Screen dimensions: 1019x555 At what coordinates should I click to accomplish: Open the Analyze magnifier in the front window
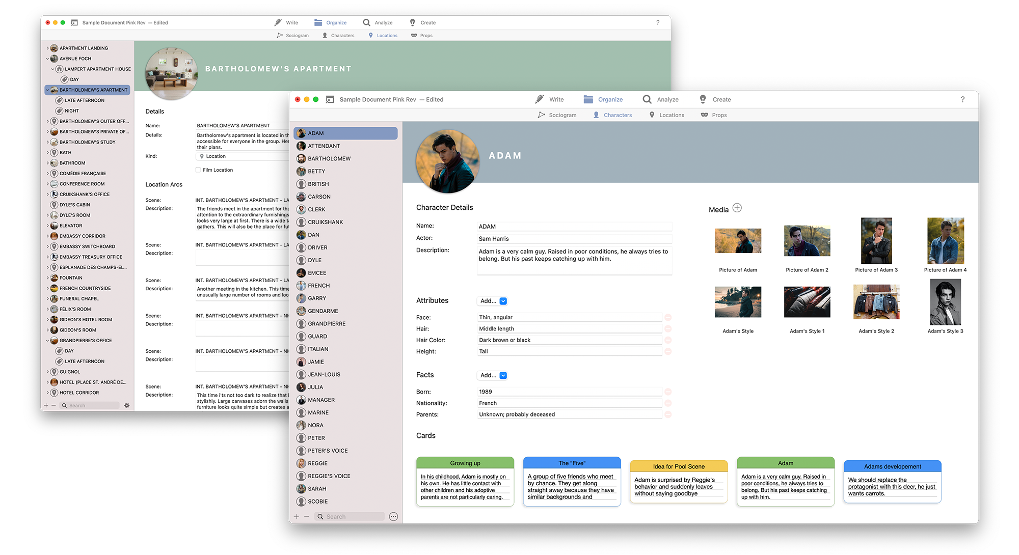647,99
